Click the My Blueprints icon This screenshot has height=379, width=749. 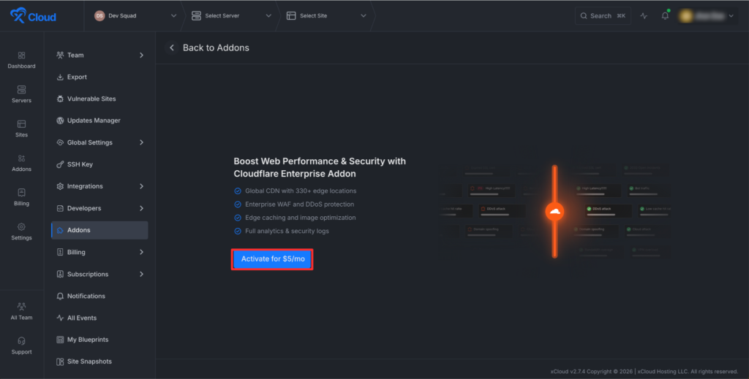60,340
